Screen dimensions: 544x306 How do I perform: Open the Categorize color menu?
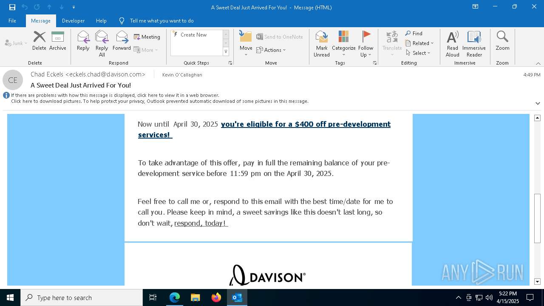pos(344,43)
